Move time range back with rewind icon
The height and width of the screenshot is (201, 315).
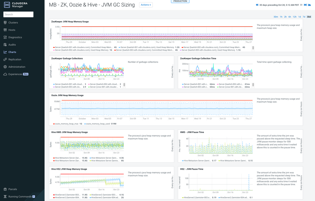coord(257,5)
